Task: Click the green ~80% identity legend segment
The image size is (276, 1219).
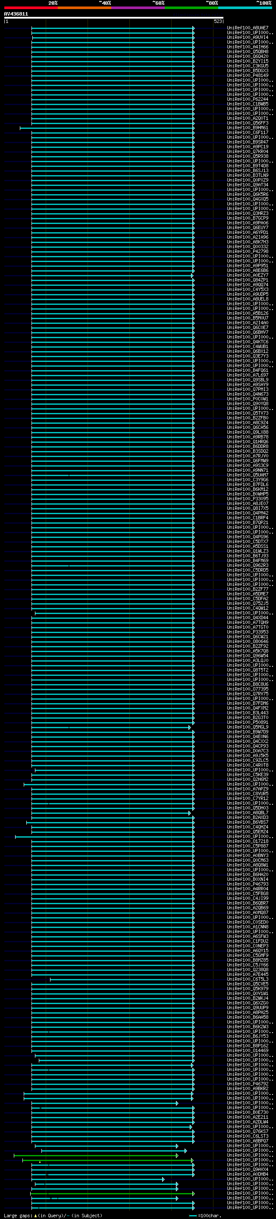Action: click(x=191, y=8)
